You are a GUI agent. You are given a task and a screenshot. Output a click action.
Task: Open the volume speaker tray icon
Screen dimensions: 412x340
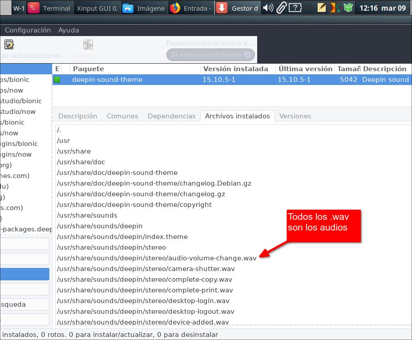click(268, 8)
